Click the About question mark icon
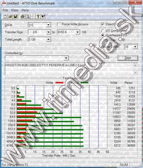Screen dimensions: 143x168 tap(38, 16)
